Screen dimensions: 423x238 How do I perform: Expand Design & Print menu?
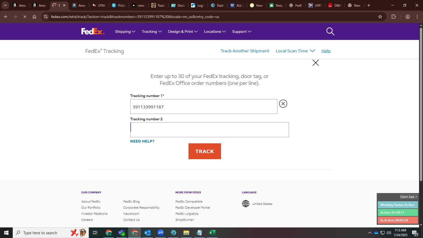click(x=183, y=31)
